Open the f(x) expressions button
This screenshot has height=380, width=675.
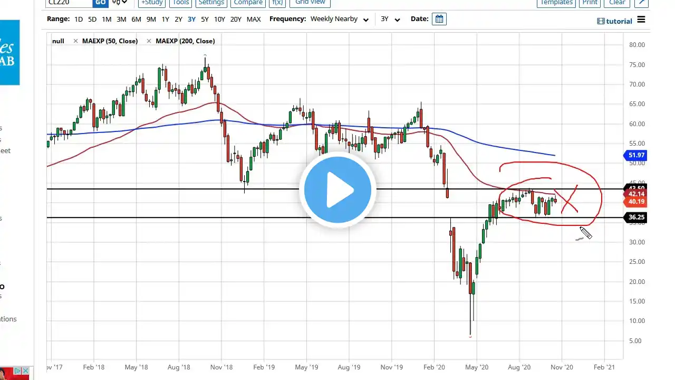coord(277,3)
